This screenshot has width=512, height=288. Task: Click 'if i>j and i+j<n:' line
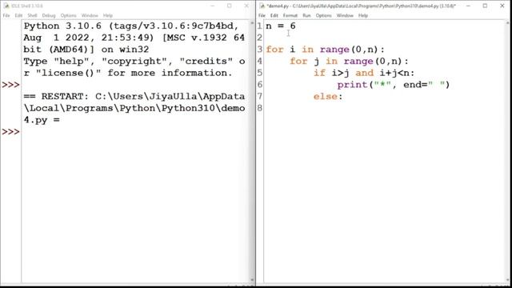[364, 73]
